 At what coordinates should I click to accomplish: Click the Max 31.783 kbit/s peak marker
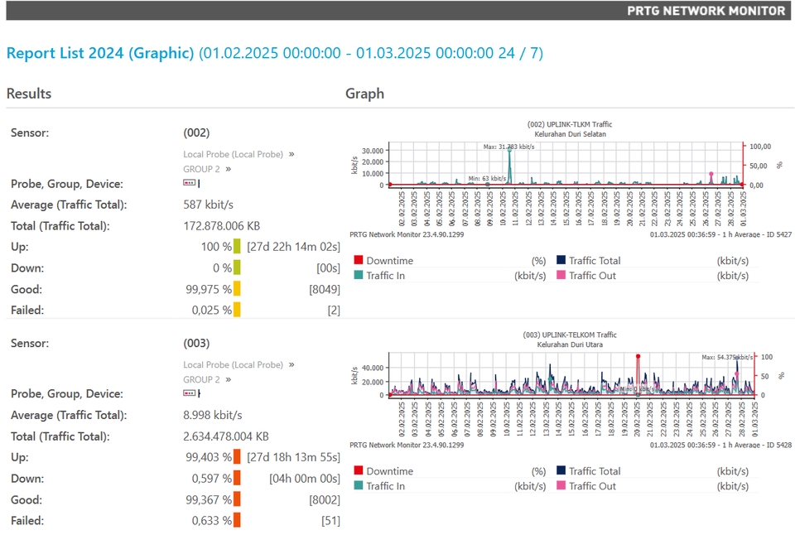pos(509,149)
